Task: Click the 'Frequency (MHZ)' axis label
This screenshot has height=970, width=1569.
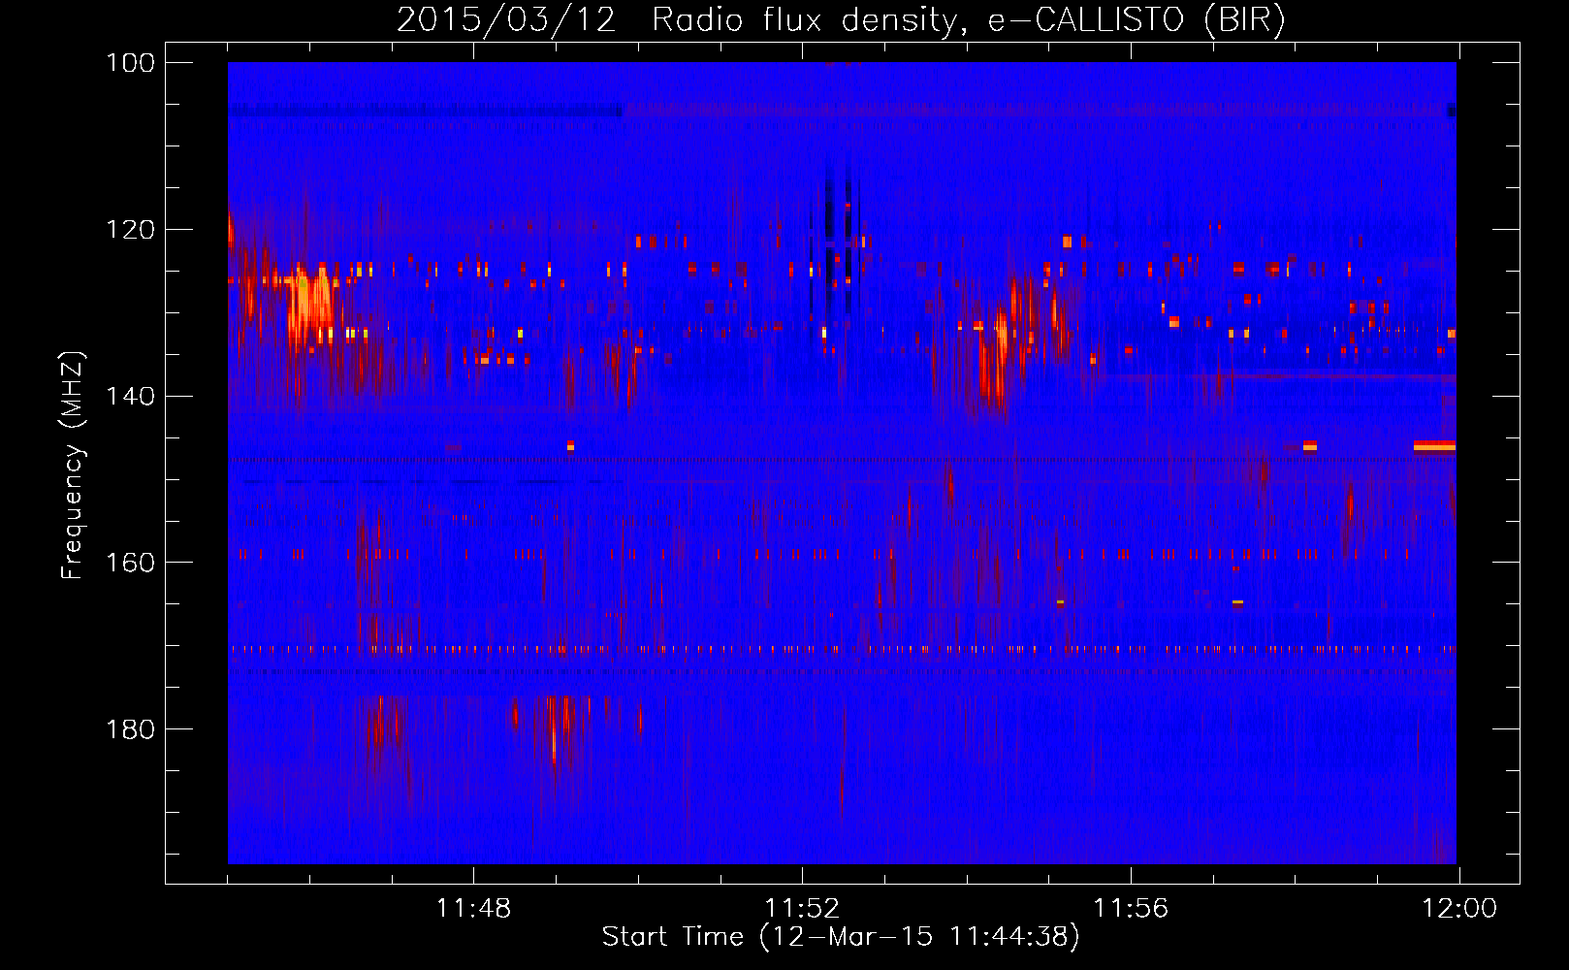Action: pos(73,465)
